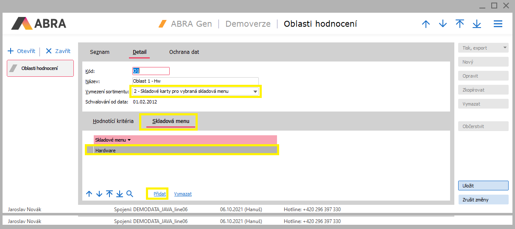The width and height of the screenshot is (515, 229).
Task: Toggle the Hardware row selection marker
Action: [90, 150]
